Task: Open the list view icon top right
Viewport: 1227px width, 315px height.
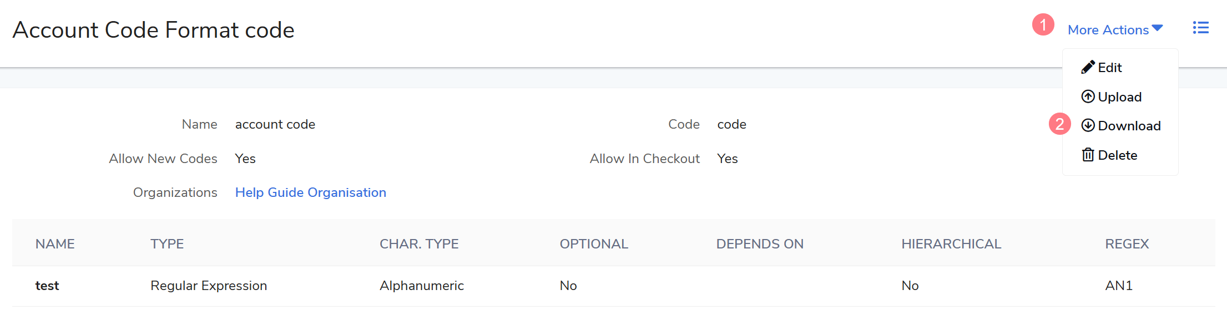Action: click(1201, 28)
